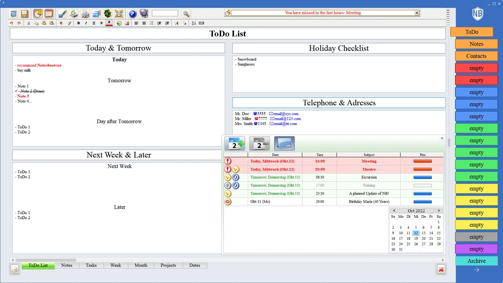
Task: Toggle italic formatting
Action: click(86, 23)
